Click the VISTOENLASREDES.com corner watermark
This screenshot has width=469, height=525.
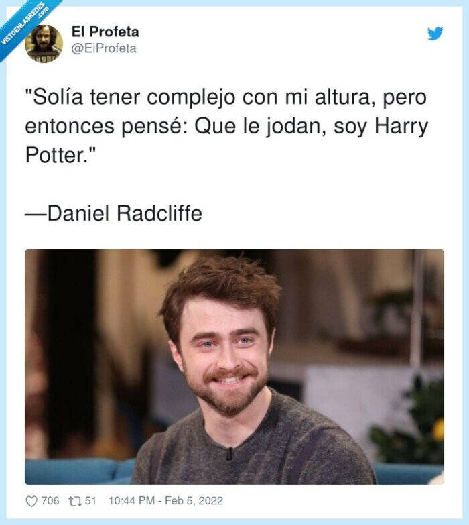coord(23,23)
